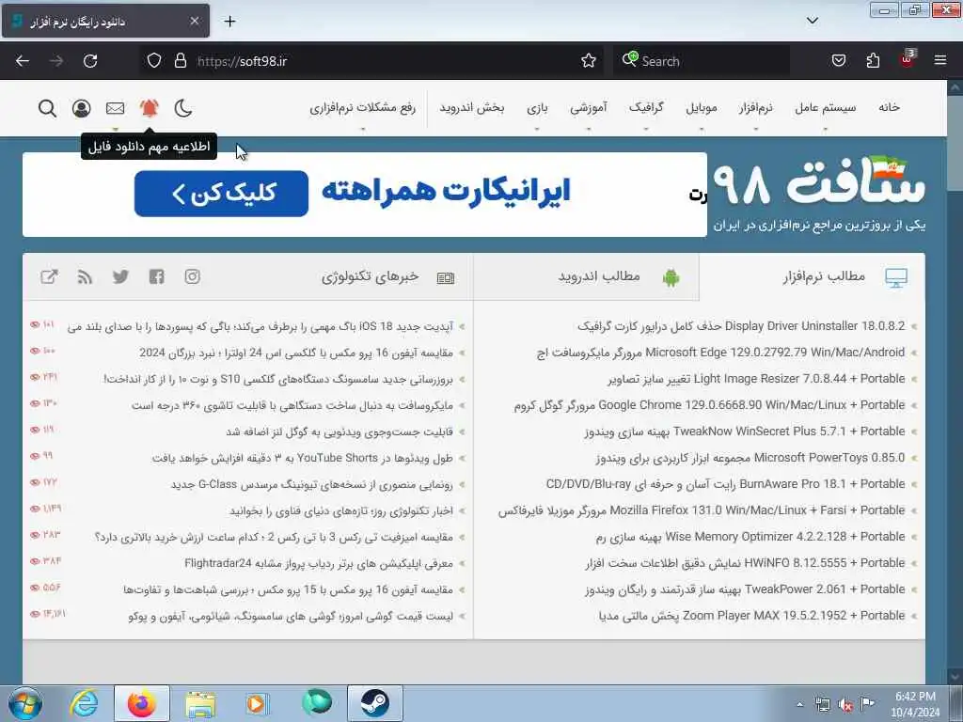Open the Flightradar24 apps news link

click(x=319, y=564)
